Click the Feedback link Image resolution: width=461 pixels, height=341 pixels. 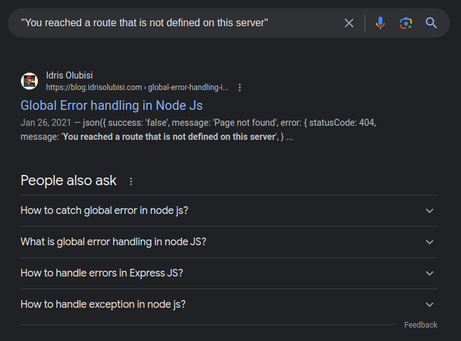pyautogui.click(x=421, y=325)
